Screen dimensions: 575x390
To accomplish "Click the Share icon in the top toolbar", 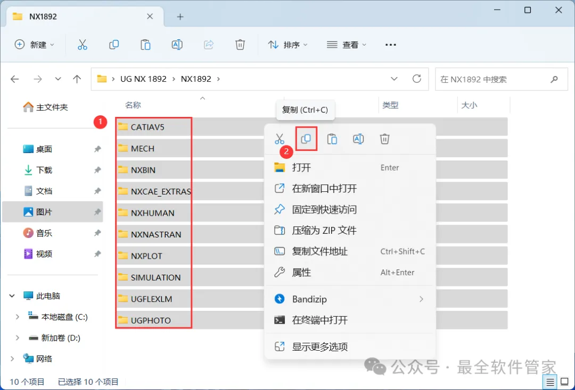I will coord(209,45).
